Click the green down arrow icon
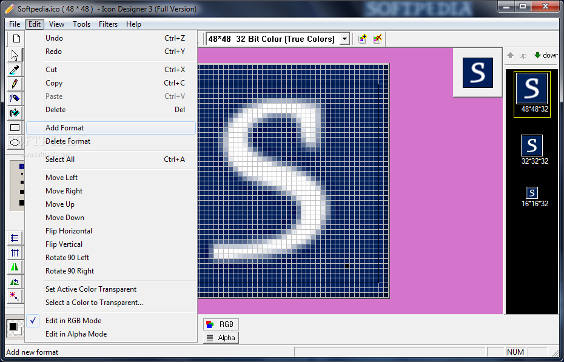564x362 pixels. point(538,55)
